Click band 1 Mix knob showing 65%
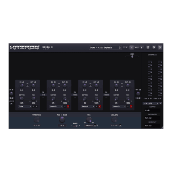The height and width of the screenshot is (172, 172). pyautogui.click(x=33, y=99)
